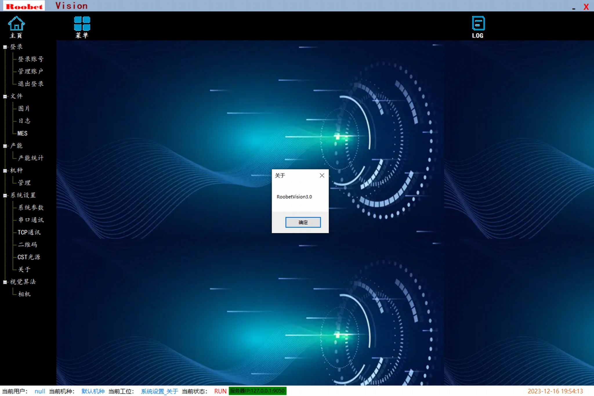Select the MES file item

click(22, 133)
